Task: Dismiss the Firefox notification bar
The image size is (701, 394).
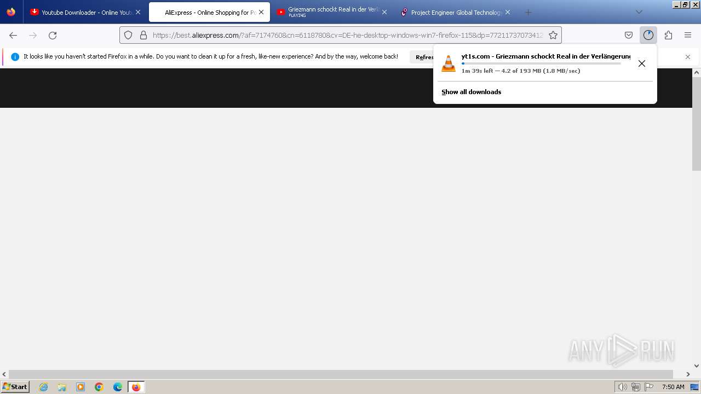Action: 688,57
